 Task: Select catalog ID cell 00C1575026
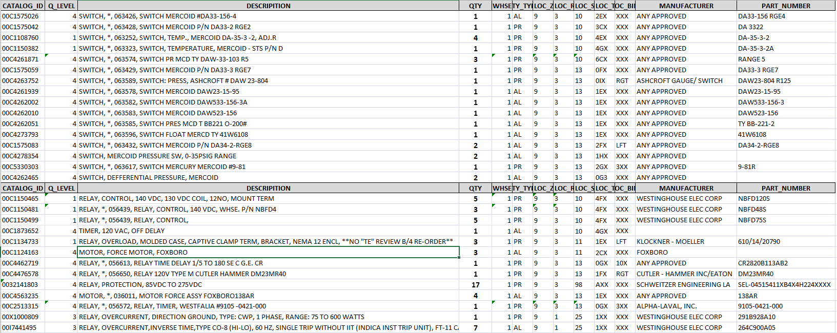23,16
